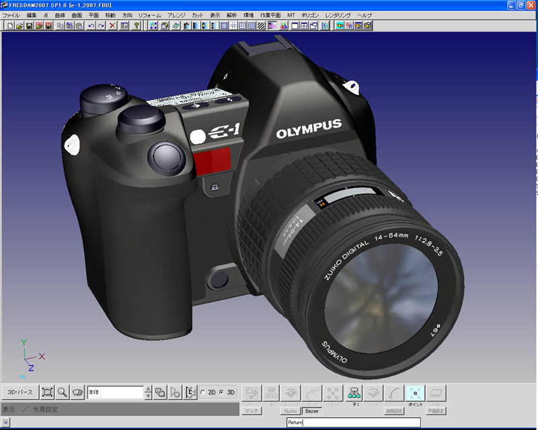Click the Return command input field

pos(353,423)
